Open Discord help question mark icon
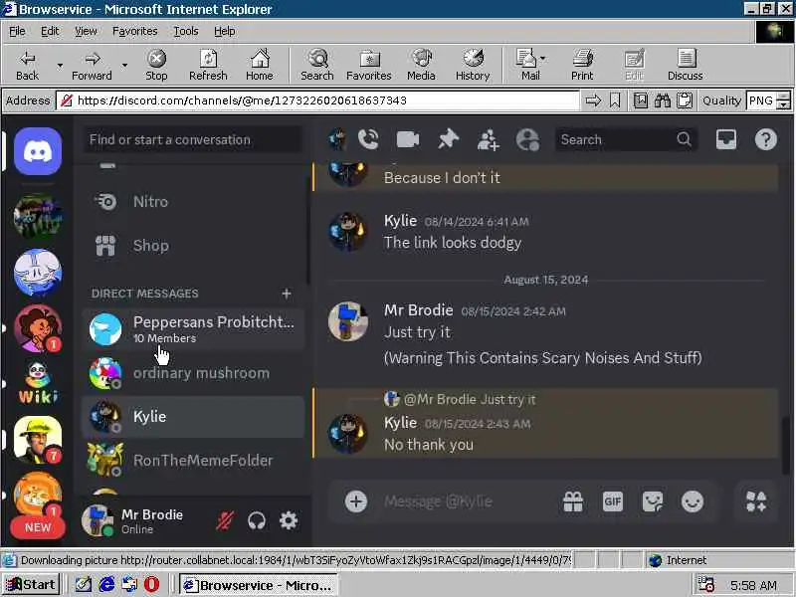Screen dimensions: 796x597 click(x=765, y=139)
